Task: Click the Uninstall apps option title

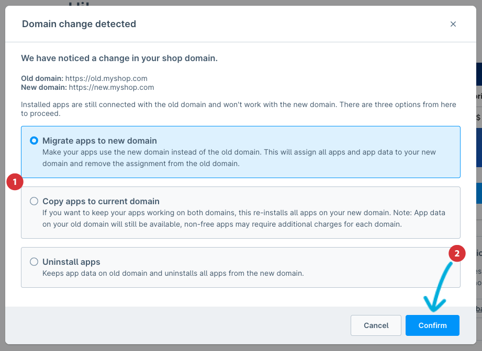Action: tap(71, 262)
